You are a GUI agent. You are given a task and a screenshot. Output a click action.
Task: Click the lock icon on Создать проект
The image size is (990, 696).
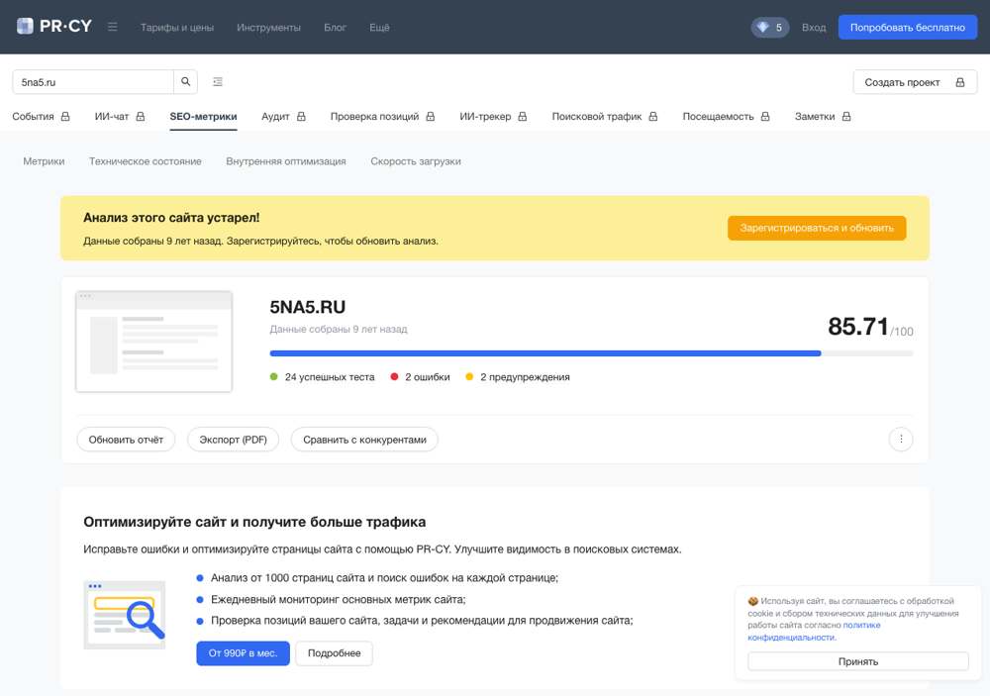pos(959,82)
